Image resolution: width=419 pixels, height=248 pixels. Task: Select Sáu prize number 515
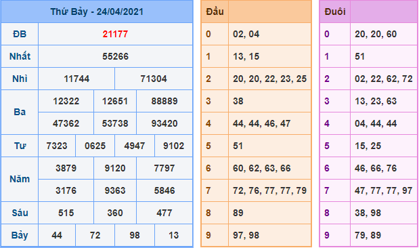click(x=66, y=213)
